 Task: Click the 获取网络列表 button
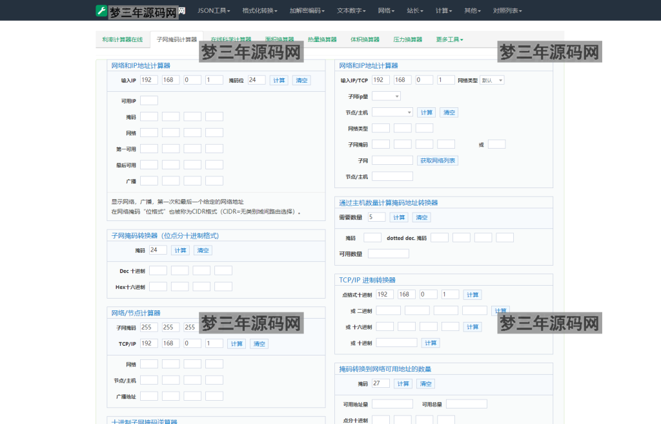tap(438, 160)
